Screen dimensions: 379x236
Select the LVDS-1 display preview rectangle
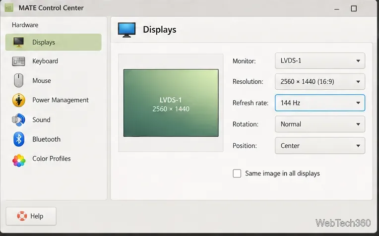pos(171,103)
